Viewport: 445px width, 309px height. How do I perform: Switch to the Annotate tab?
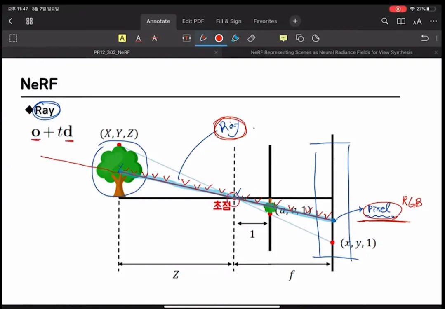(x=158, y=21)
